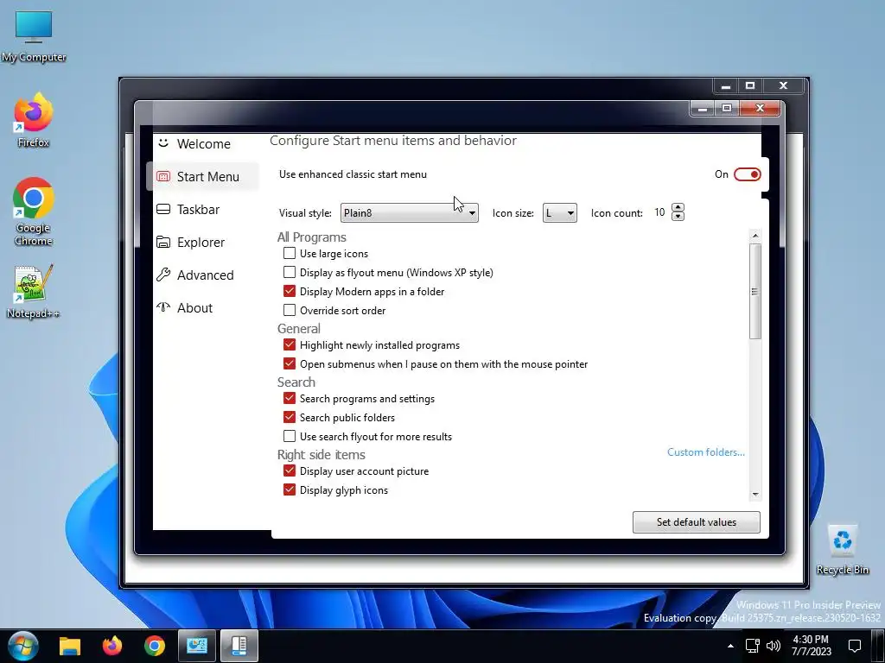The width and height of the screenshot is (885, 663).
Task: Click the About sidebar icon
Action: tap(163, 307)
